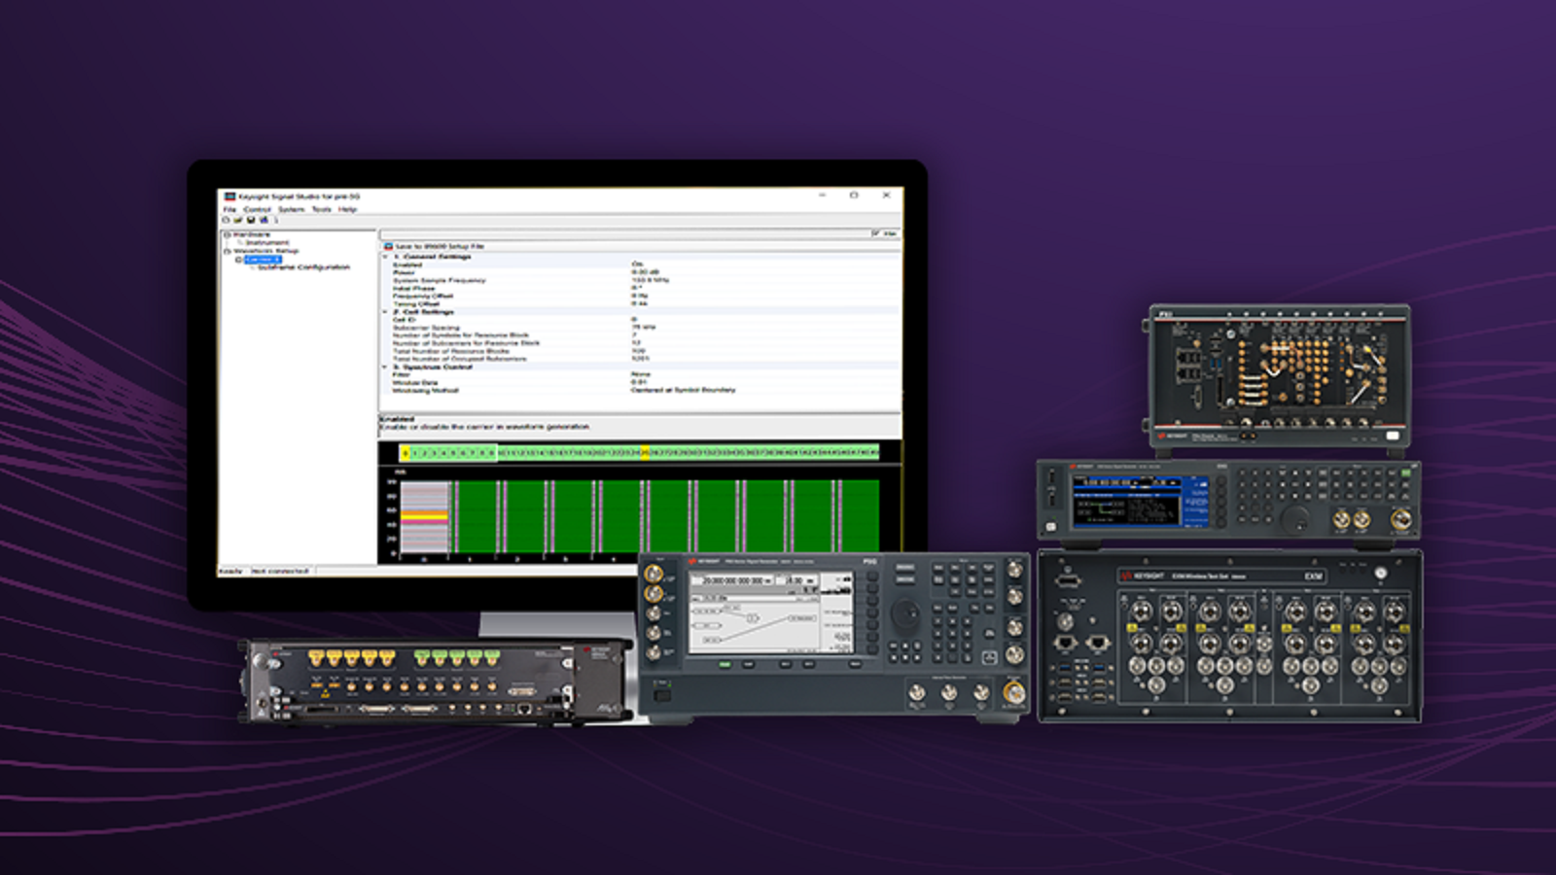Viewport: 1556px width, 875px height.
Task: Select the Window Beta row
Action: pos(640,382)
